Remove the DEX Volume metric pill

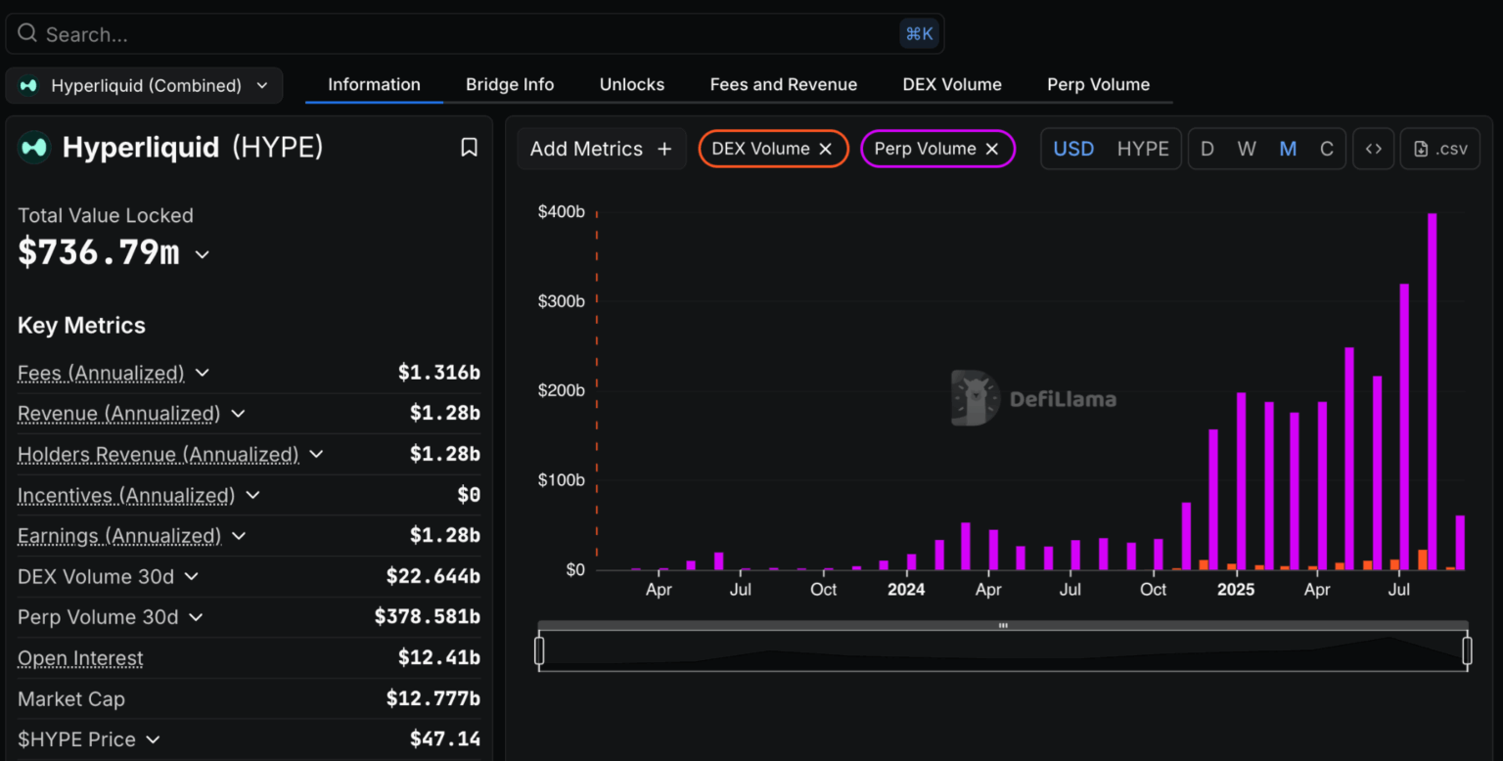tap(826, 149)
